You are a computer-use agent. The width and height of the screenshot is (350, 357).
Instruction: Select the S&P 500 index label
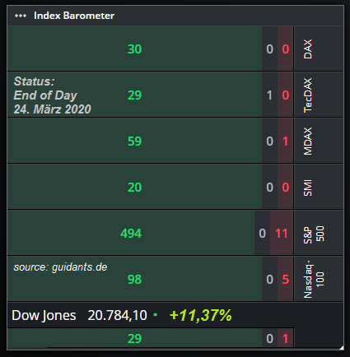(314, 234)
